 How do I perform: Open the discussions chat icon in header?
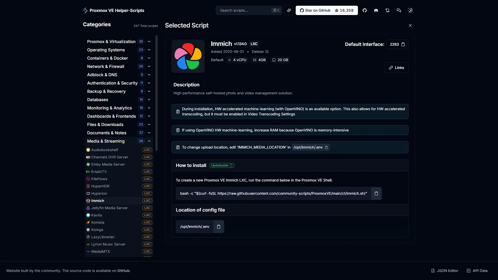[399, 10]
